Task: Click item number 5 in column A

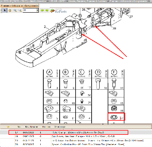Action: (57, 118)
